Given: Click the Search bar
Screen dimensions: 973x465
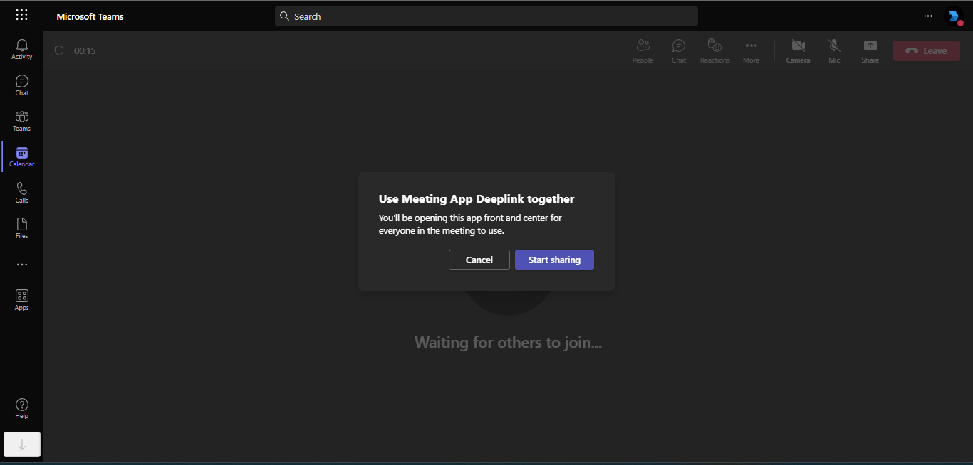Looking at the screenshot, I should (x=486, y=16).
